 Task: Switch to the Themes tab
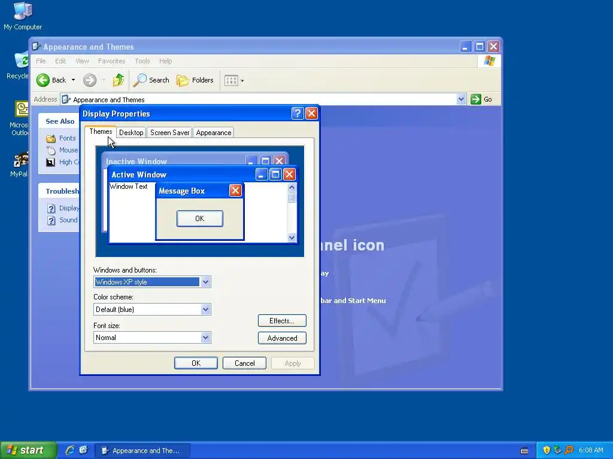[x=101, y=131]
